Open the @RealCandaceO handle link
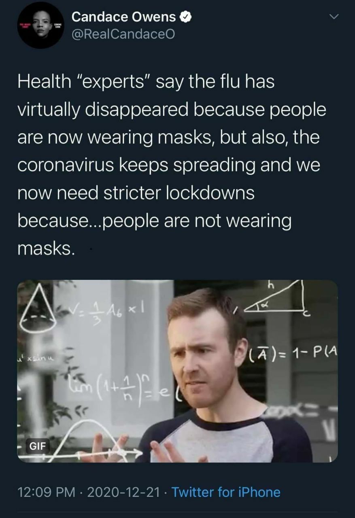Screen dimensions: 355x518 123,35
